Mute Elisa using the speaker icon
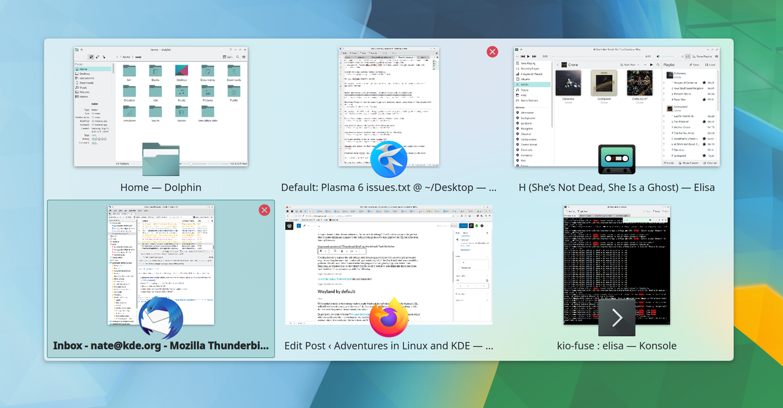Viewport: 783px width, 408px height. click(x=658, y=56)
